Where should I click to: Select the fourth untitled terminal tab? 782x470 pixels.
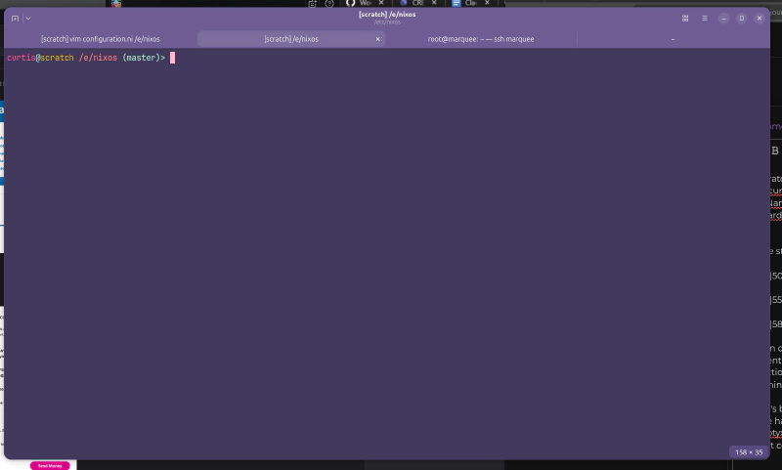tap(673, 39)
